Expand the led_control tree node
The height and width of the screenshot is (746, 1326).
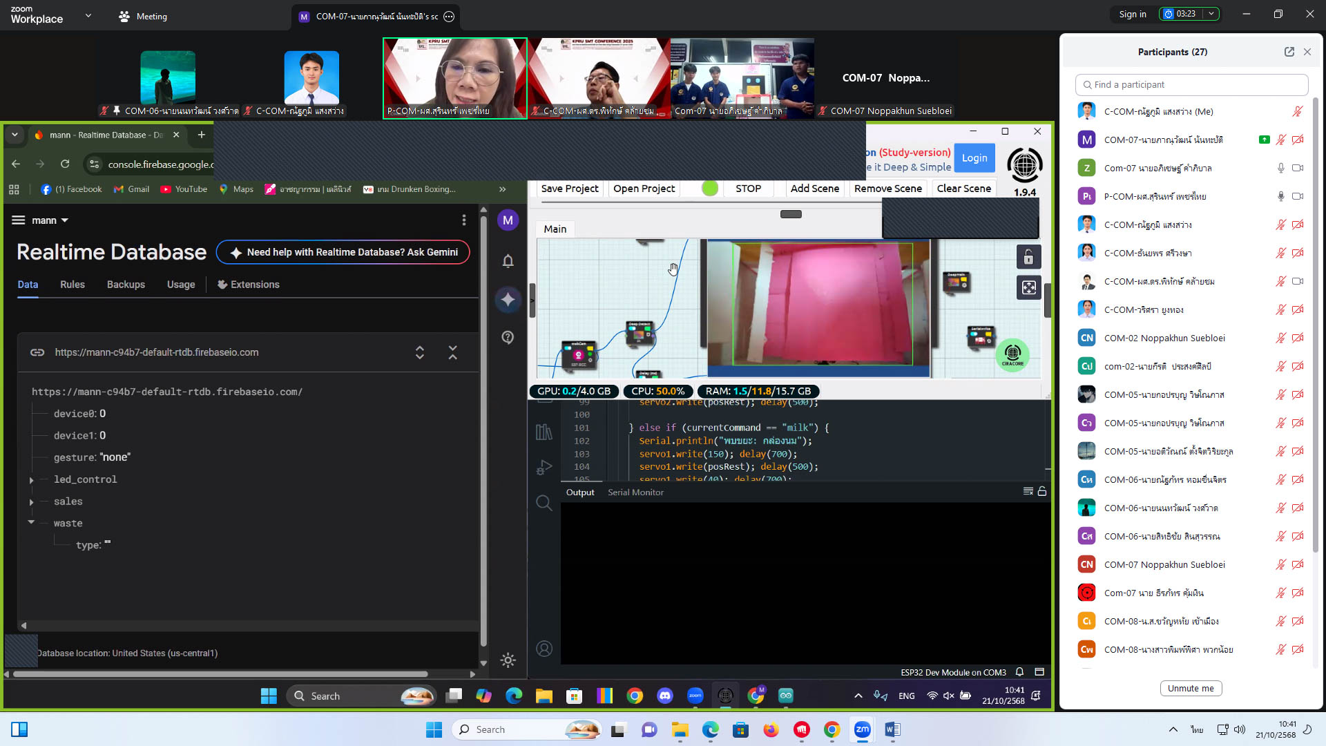coord(31,479)
